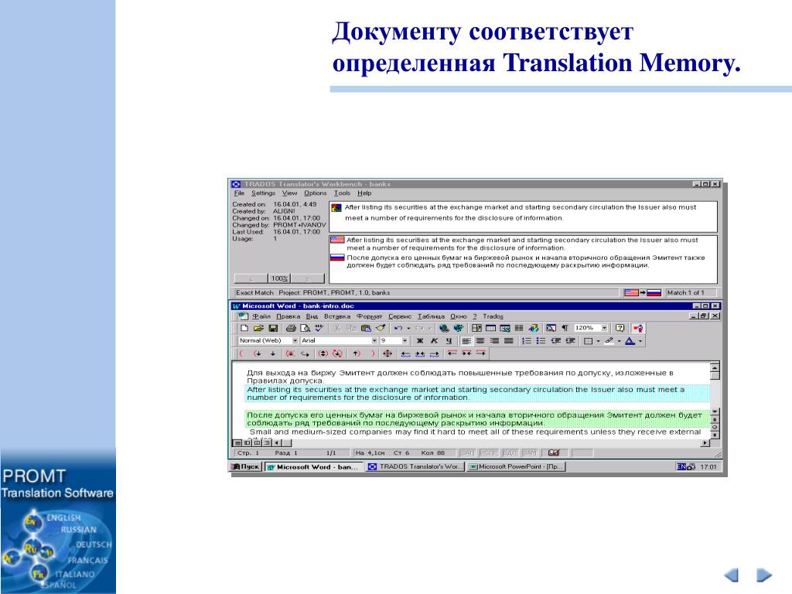Screen dimensions: 792x594
Task: Open the Вставка menu in Word
Action: pos(337,316)
